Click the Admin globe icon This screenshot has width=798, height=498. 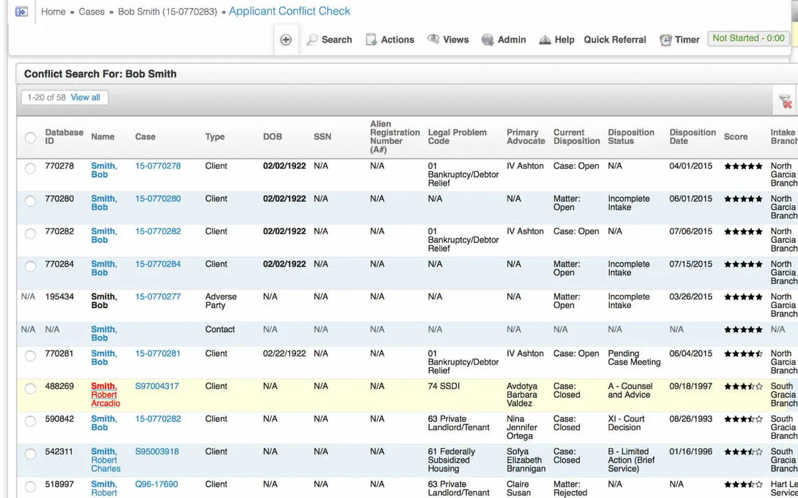[x=487, y=40]
